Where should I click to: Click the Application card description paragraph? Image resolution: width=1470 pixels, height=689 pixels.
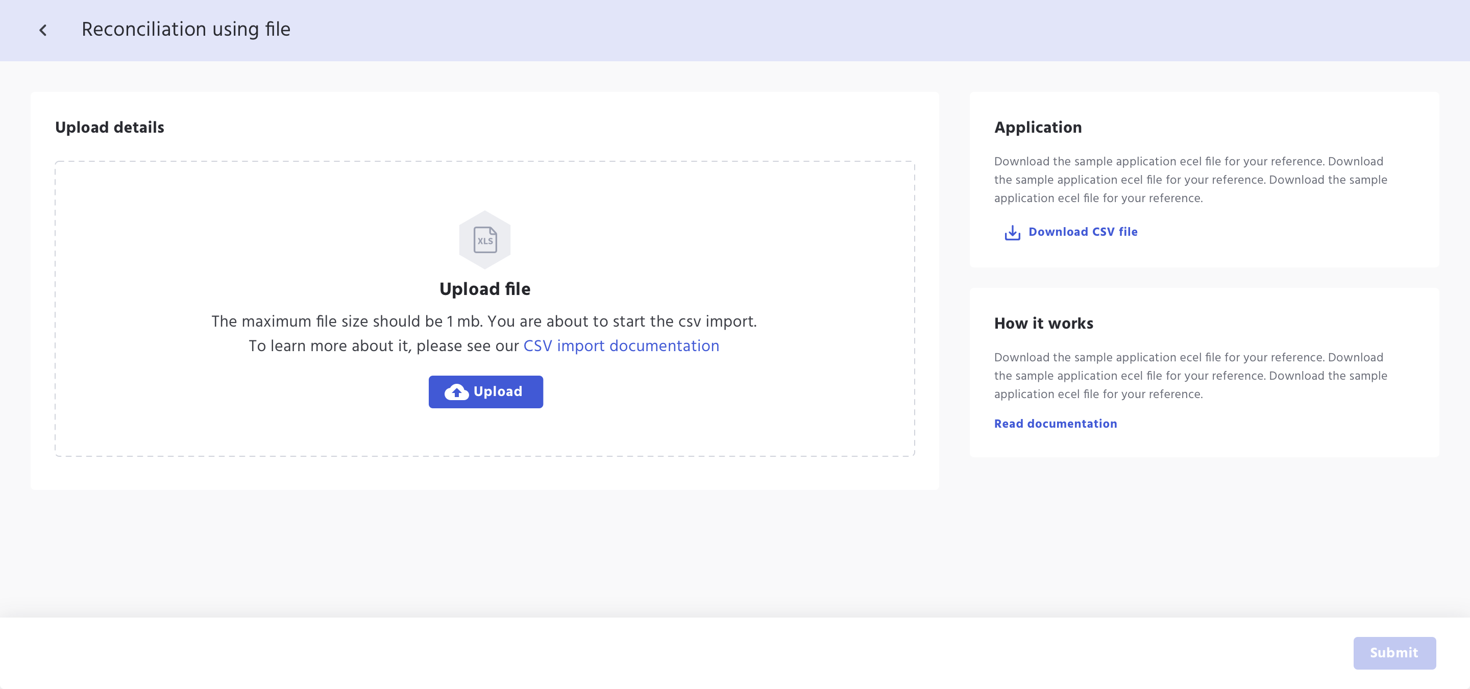(x=1190, y=180)
